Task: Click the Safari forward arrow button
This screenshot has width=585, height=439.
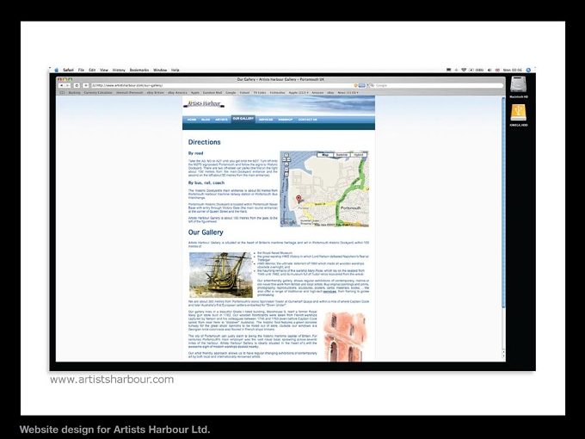Action: pyautogui.click(x=67, y=85)
